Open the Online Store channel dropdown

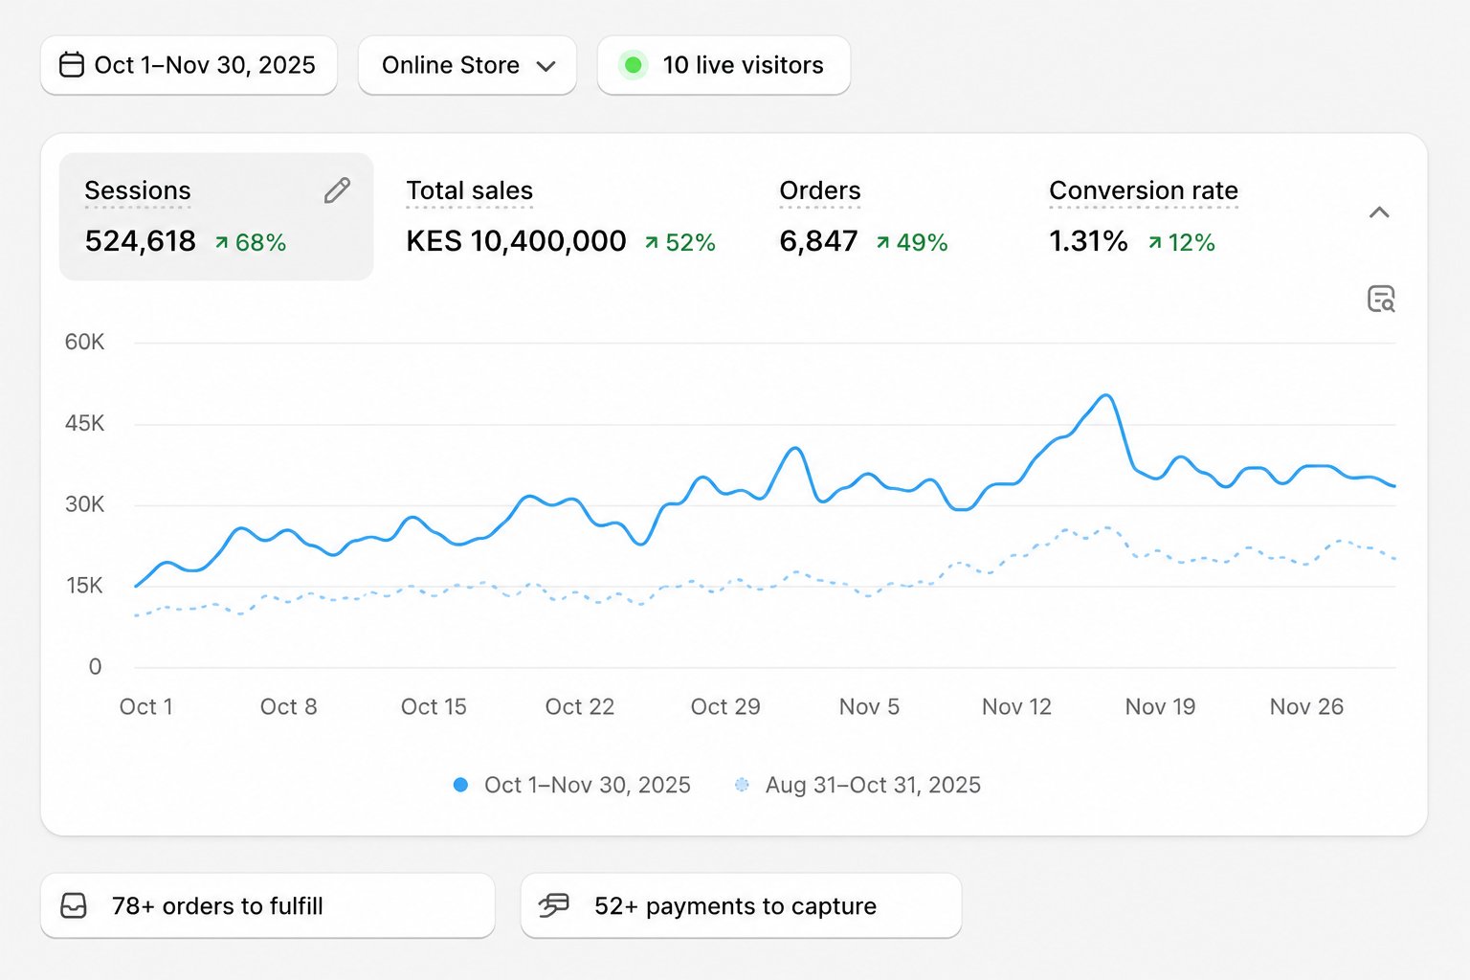(467, 65)
